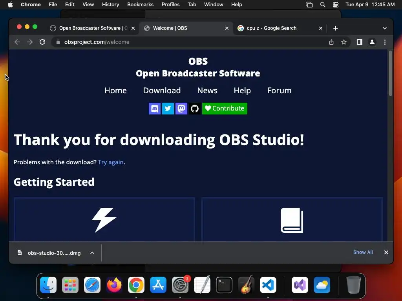The width and height of the screenshot is (402, 301).
Task: Go back with the browser back arrow
Action: tap(17, 42)
